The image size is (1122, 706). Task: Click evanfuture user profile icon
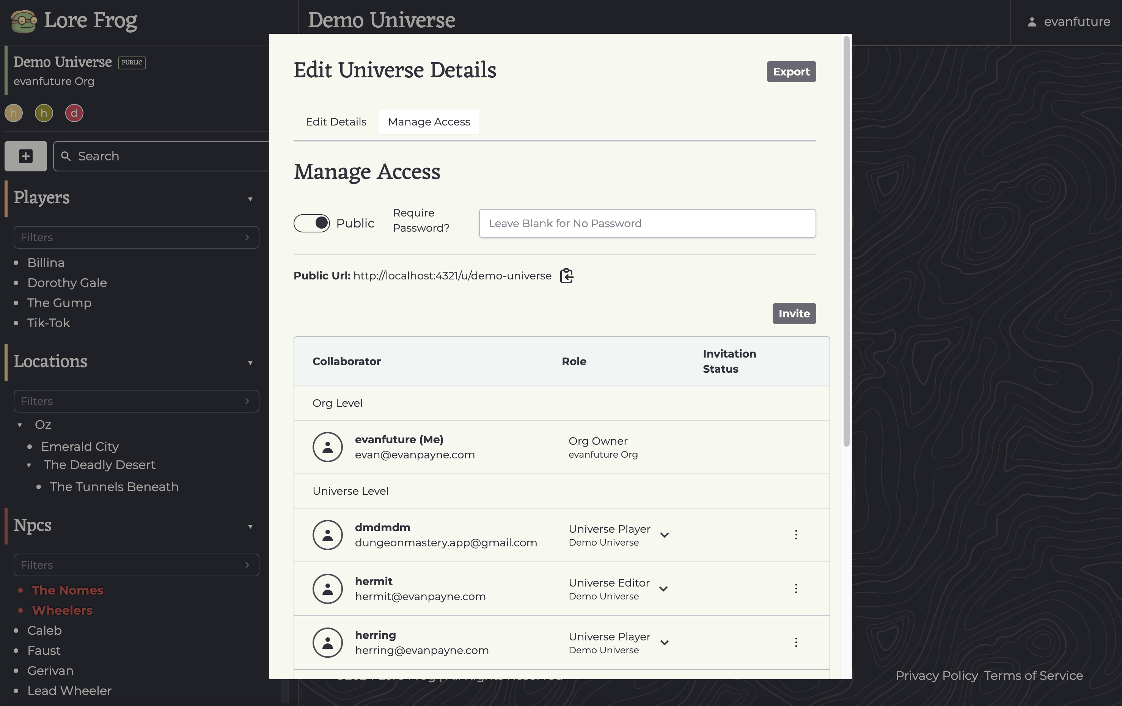(1032, 22)
